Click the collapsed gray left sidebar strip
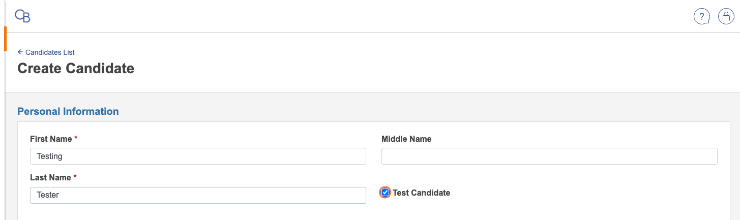 (3, 127)
